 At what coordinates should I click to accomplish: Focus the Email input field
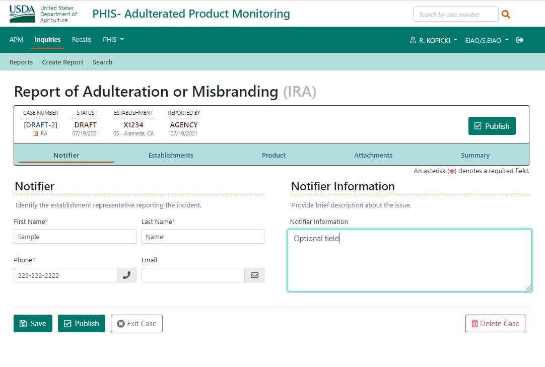(193, 275)
